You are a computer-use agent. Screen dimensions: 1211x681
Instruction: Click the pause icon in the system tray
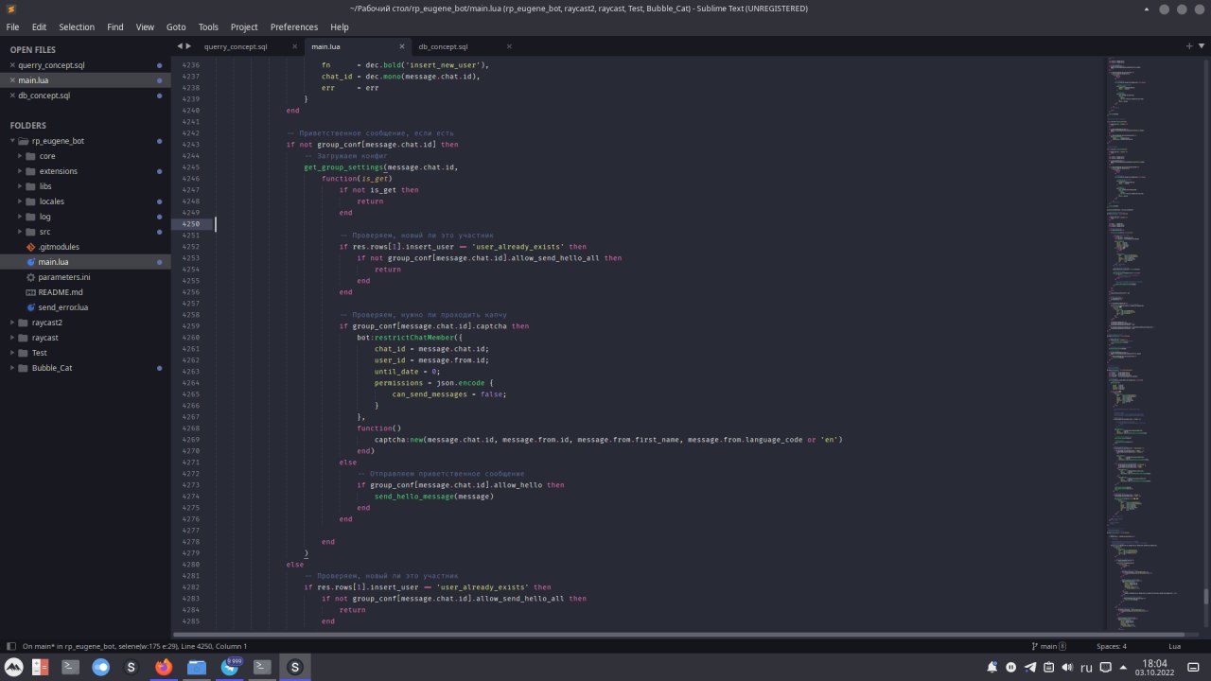[1010, 667]
